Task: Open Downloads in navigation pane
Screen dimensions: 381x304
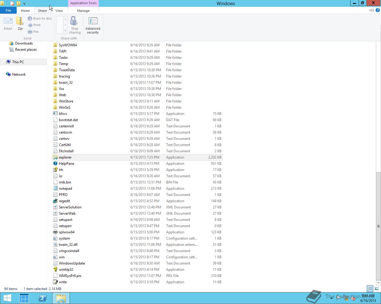Action: (x=21, y=43)
